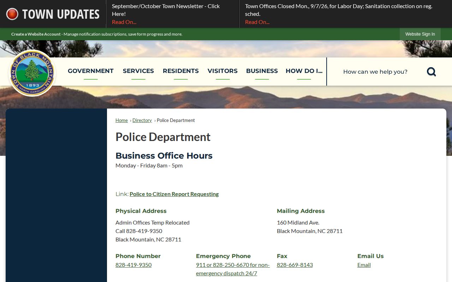
Task: Click the 'Monday - Friday 8am - 5pm' text
Action: click(149, 165)
